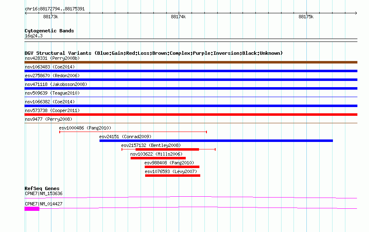Click the left arrowhead of the ruler
369x232 pixels.
pyautogui.click(x=26, y=13)
